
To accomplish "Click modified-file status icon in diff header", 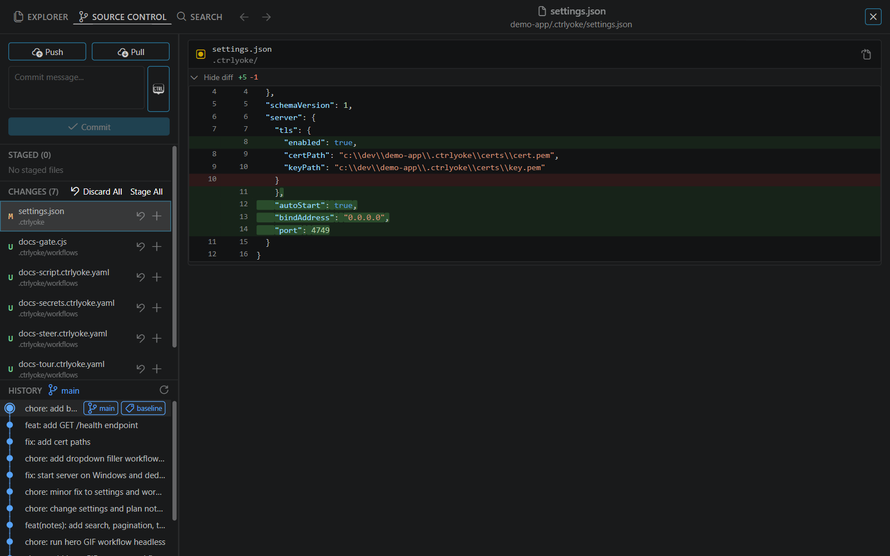I will tap(201, 54).
